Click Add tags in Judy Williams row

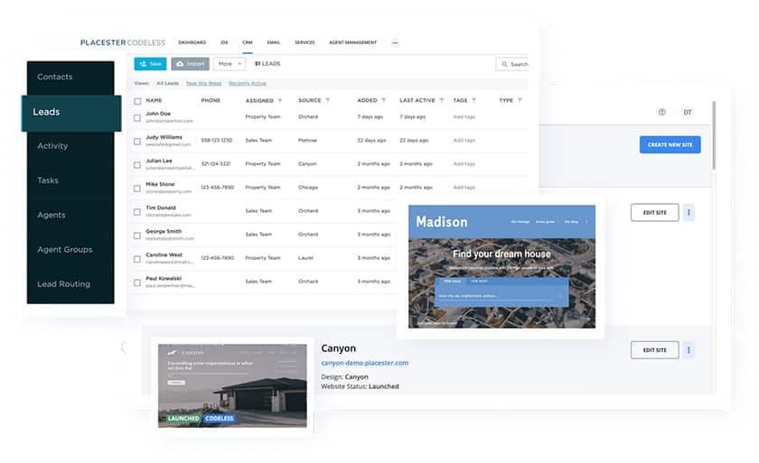[464, 140]
